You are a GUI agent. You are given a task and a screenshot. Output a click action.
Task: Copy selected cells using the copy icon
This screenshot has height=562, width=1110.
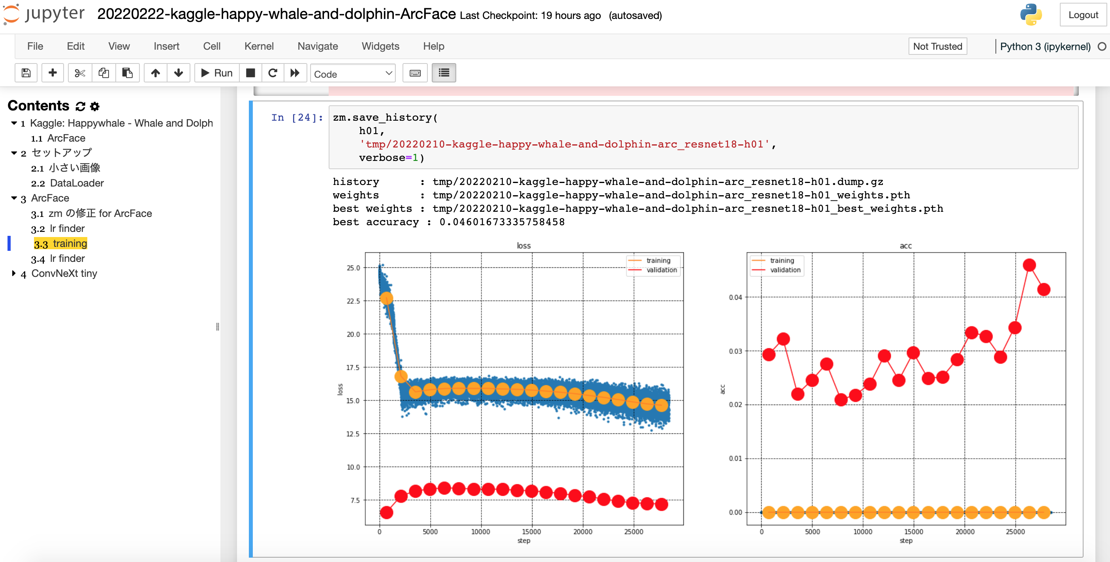point(103,73)
